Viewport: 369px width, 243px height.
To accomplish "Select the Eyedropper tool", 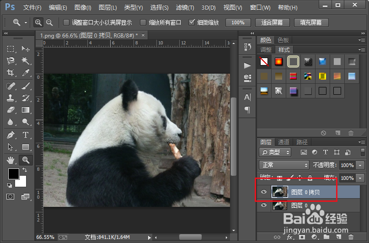I will pos(26,72).
